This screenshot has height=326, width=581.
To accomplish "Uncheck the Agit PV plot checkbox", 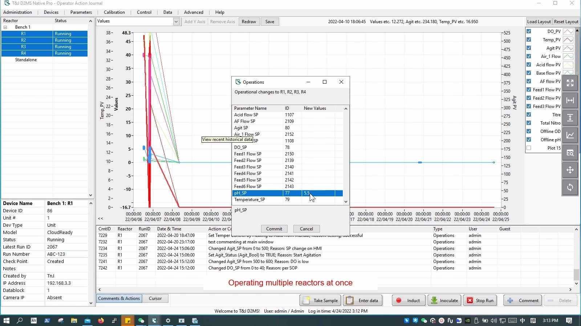I will pos(529,48).
